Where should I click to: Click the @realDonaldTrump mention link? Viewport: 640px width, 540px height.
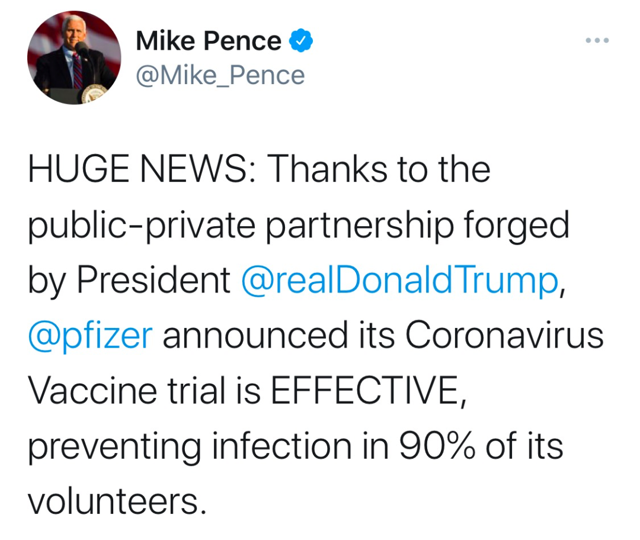(399, 280)
